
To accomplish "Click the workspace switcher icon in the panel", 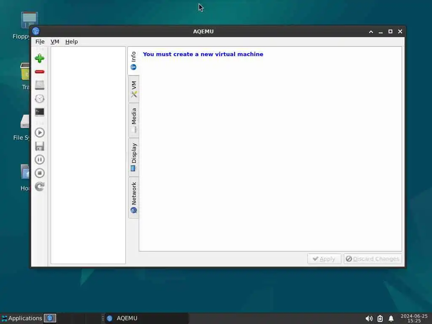I will 50,318.
